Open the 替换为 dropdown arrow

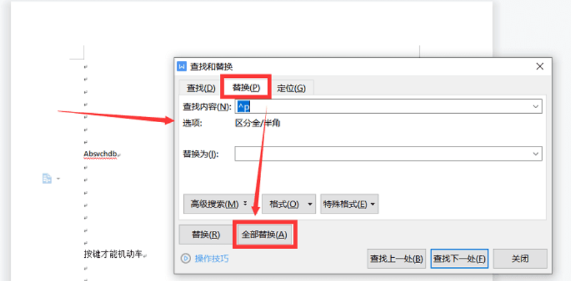pos(536,154)
